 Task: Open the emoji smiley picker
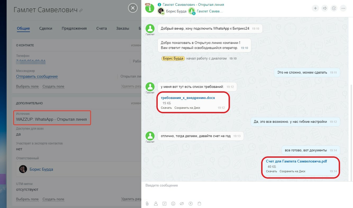click(173, 204)
